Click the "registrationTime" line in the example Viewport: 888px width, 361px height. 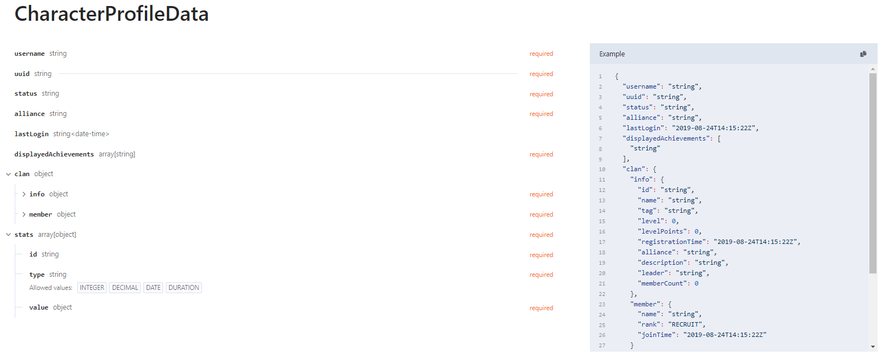pos(719,242)
